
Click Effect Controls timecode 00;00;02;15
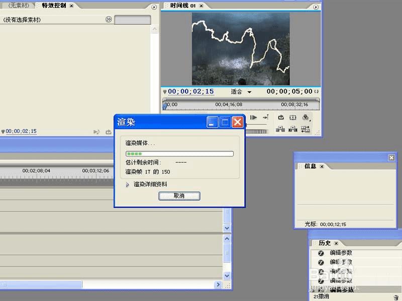pos(21,131)
